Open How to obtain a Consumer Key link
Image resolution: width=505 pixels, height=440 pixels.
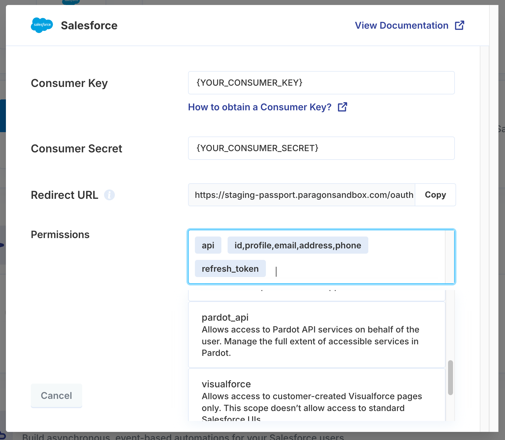[x=260, y=107]
